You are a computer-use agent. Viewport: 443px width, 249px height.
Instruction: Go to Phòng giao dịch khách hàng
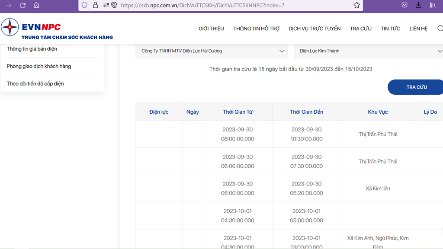tap(39, 66)
